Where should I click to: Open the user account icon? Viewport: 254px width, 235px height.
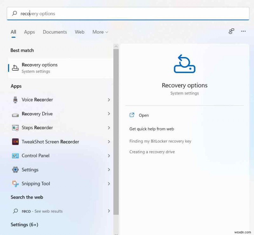[231, 31]
